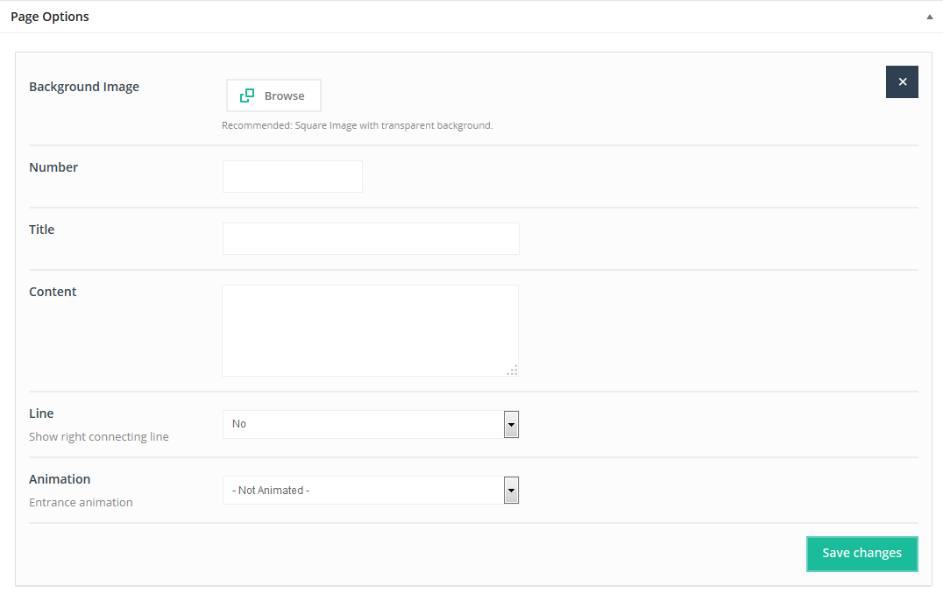Viewport: 943px width, 615px height.
Task: Collapse the Page Options panel arrow
Action: click(929, 17)
